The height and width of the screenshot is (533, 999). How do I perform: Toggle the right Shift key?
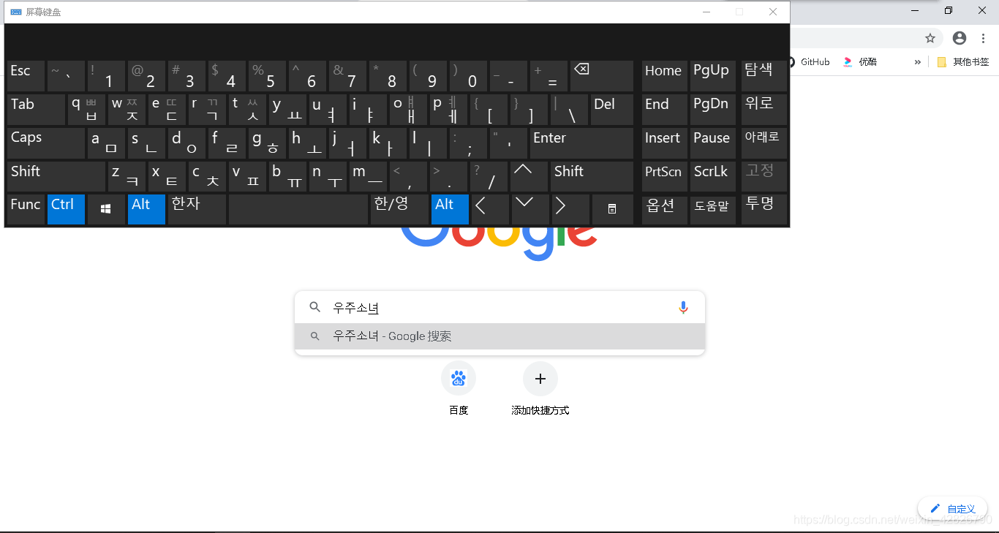(x=592, y=176)
